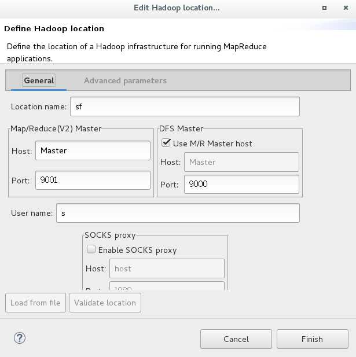Click the DFS Master group label
This screenshot has width=356, height=357.
point(181,128)
